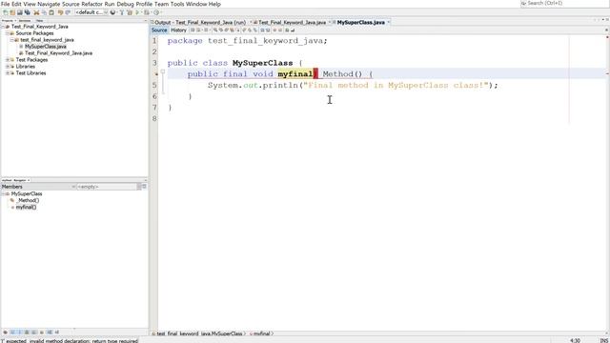
Task: Switch to the History view button
Action: click(178, 30)
